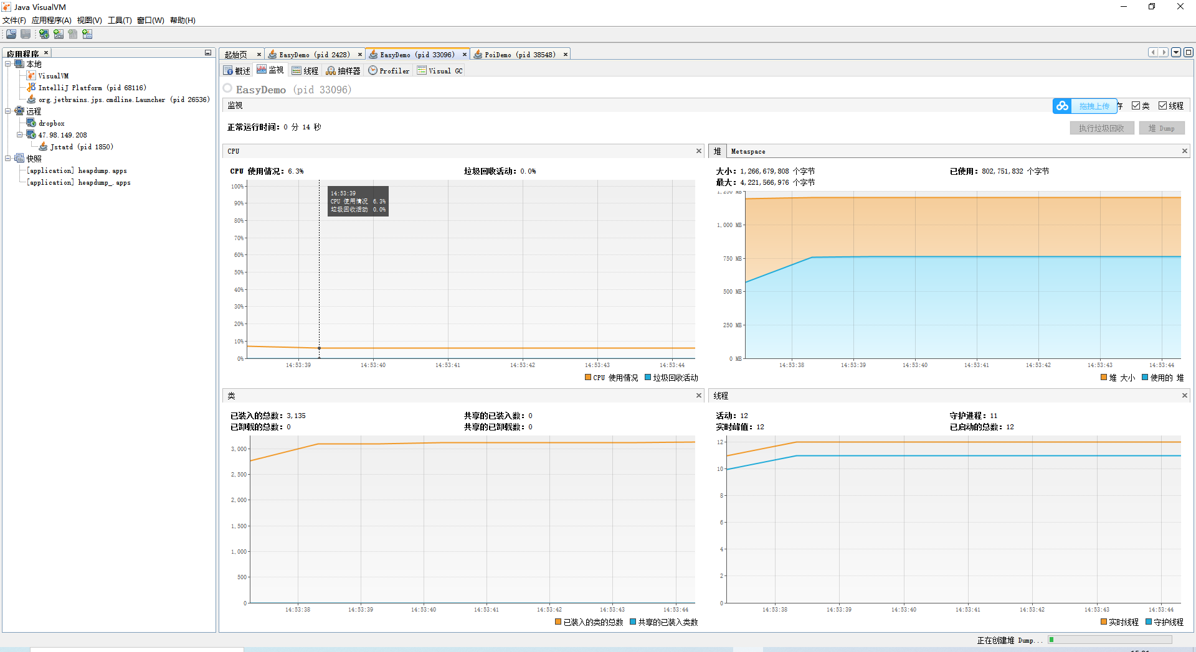Click the 执行垃圾回收 button
This screenshot has height=652, width=1196.
coord(1102,128)
